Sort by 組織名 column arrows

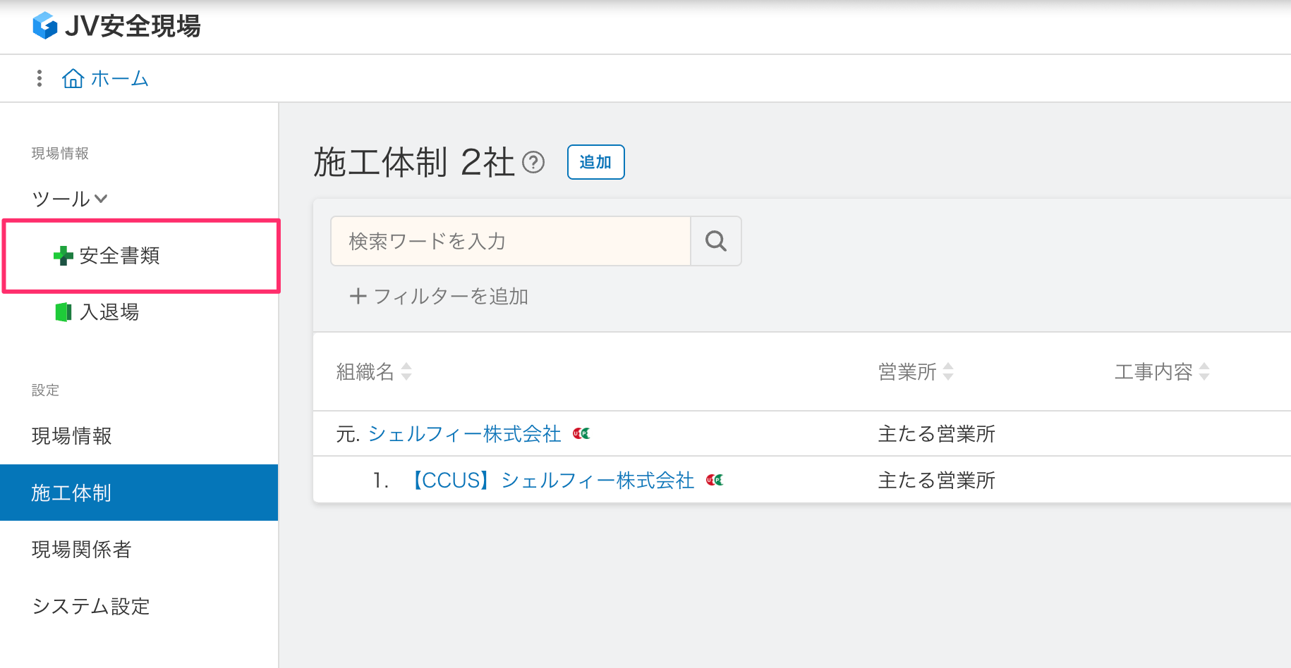coord(406,371)
